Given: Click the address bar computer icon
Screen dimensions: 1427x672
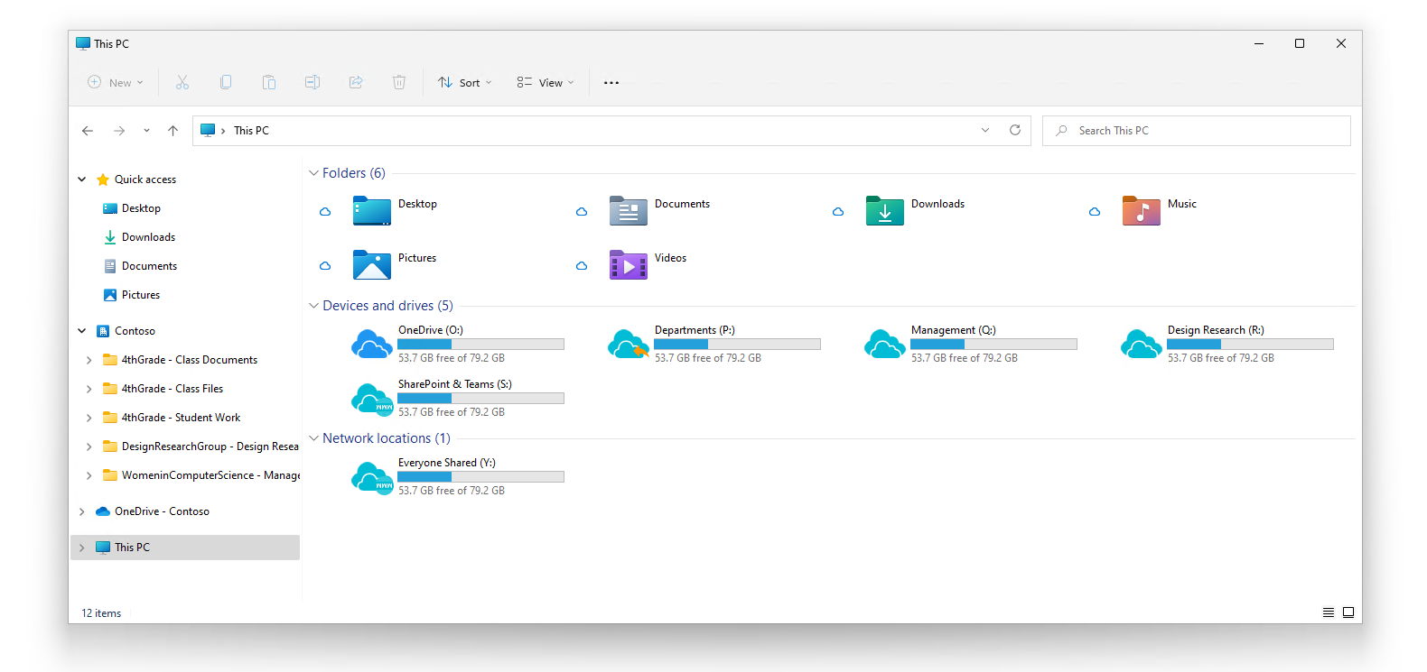Looking at the screenshot, I should click(208, 130).
